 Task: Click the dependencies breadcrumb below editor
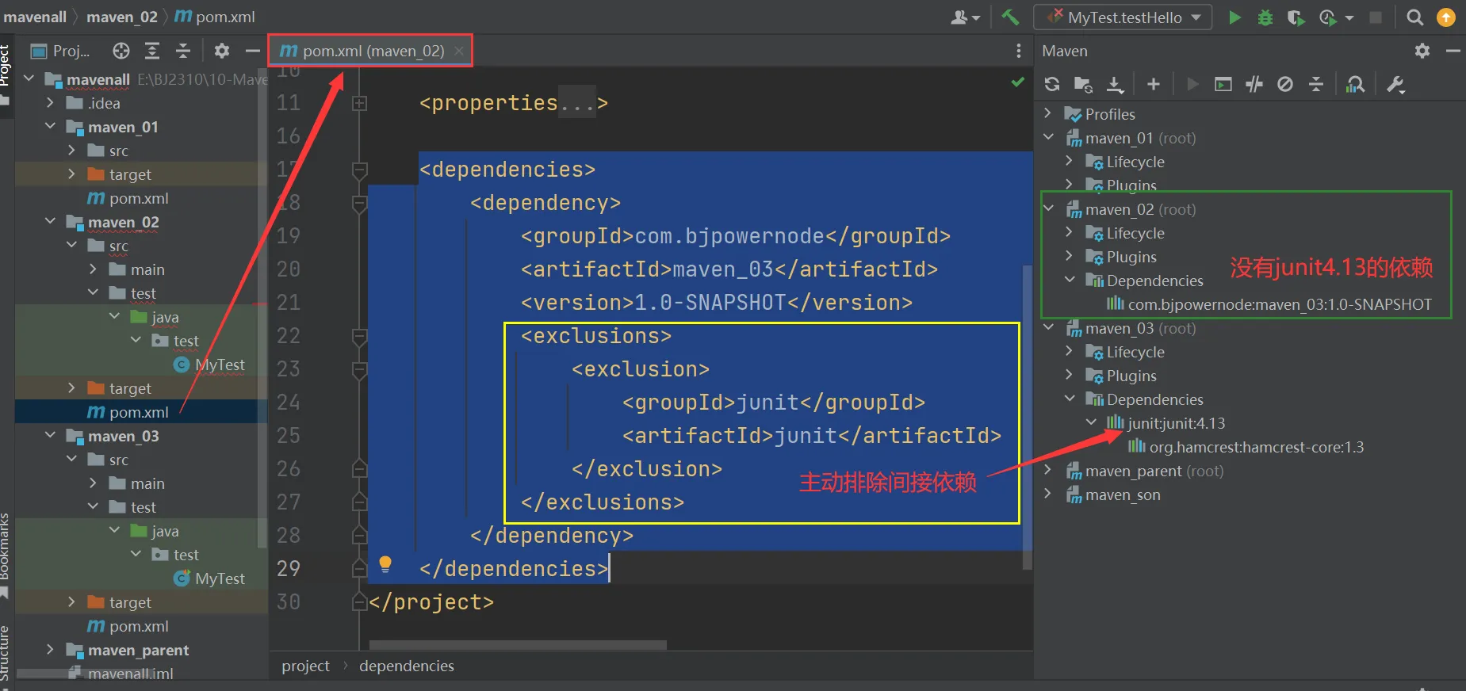coord(407,666)
